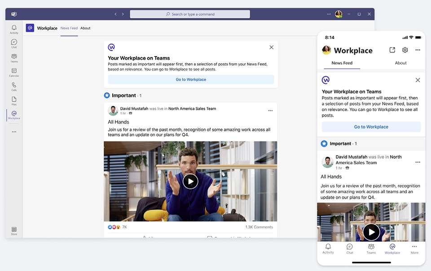Open pop-out icon in mobile header
The height and width of the screenshot is (271, 431).
coord(392,50)
